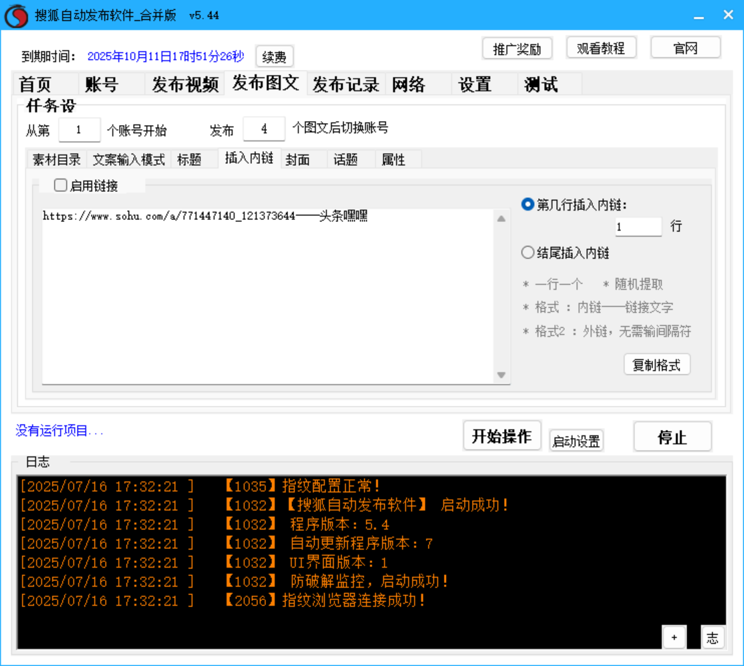Click the 续费 renew button

(274, 57)
